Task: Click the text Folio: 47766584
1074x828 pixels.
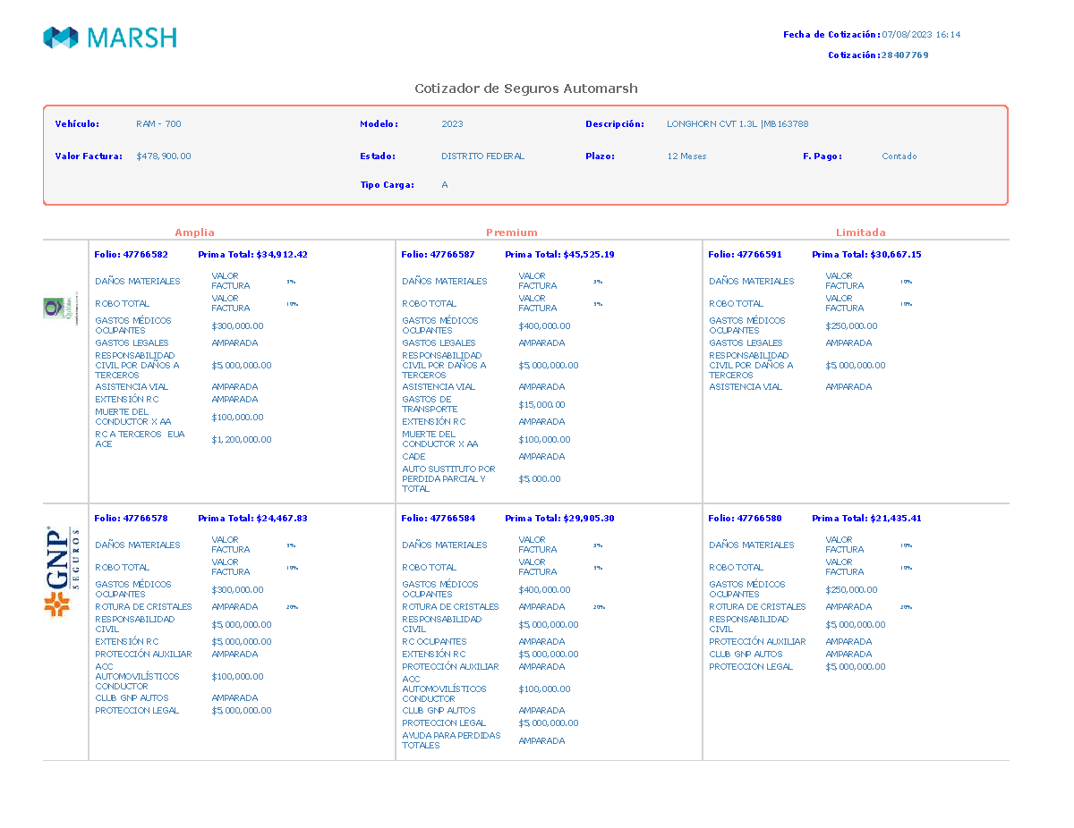Action: (438, 519)
